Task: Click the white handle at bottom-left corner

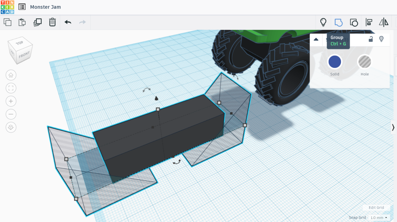Action: pos(76,199)
